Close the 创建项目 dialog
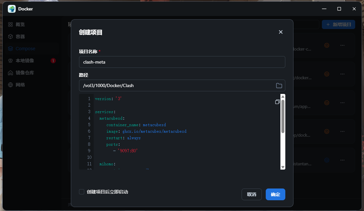364x211 pixels. click(x=281, y=32)
